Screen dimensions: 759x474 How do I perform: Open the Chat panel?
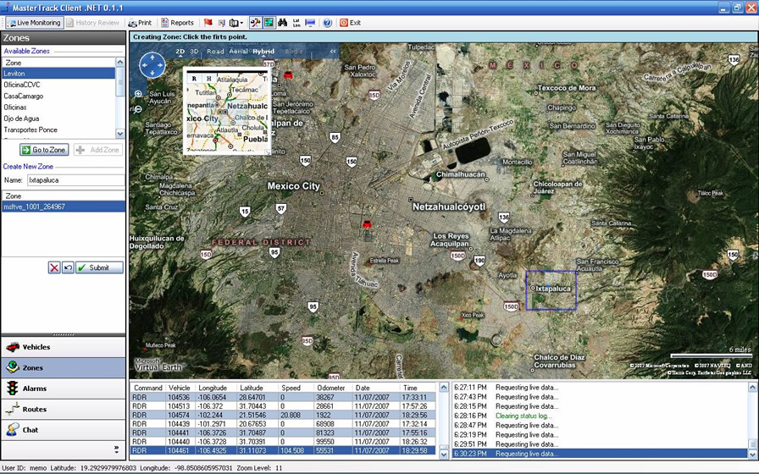64,430
